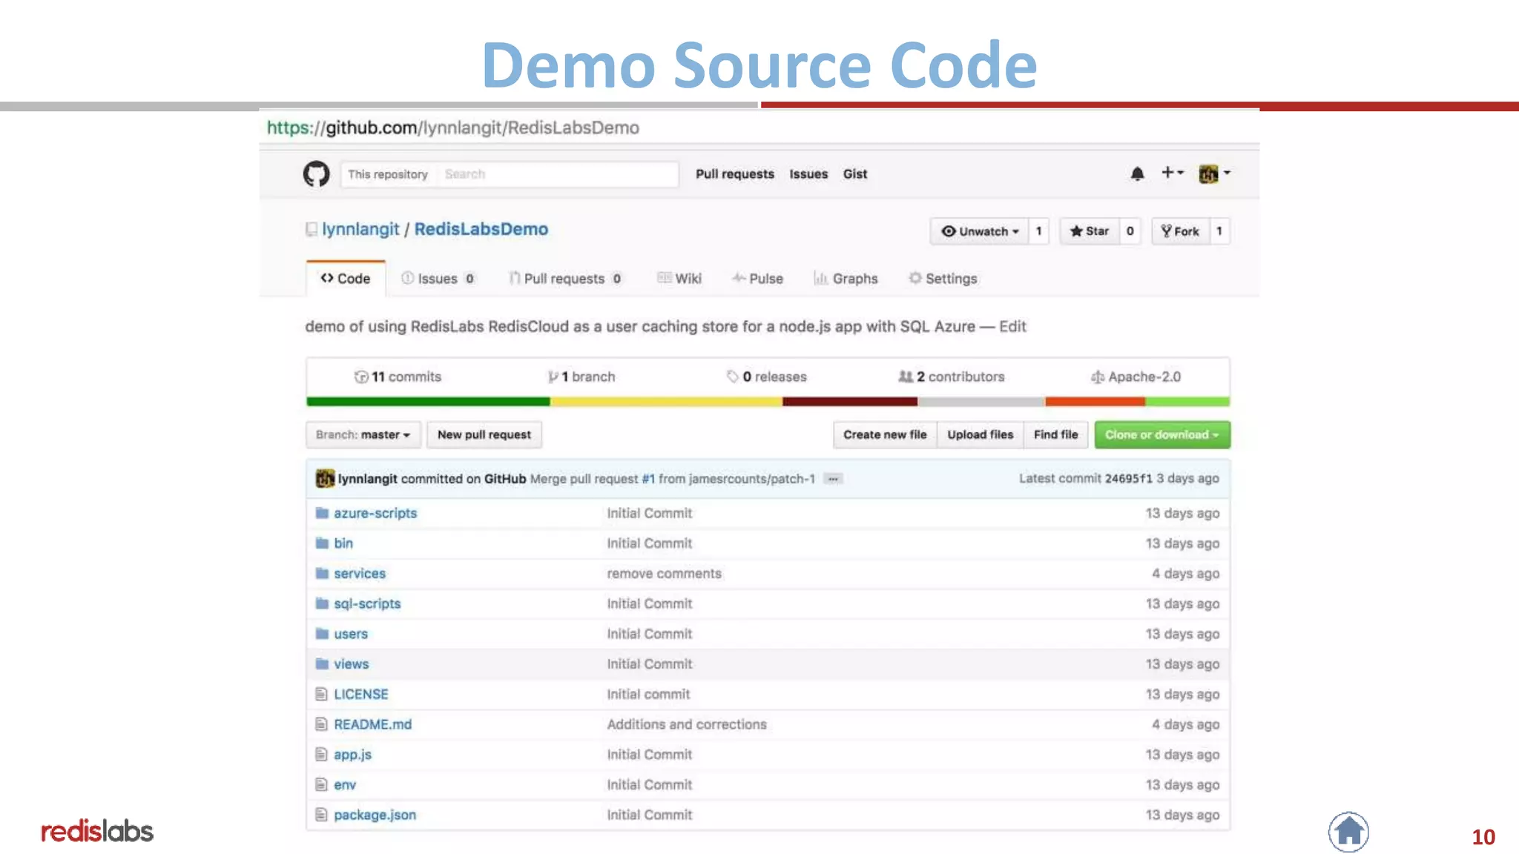Expand the commit message ellipsis
Screen dimensions: 1519x854
point(833,479)
